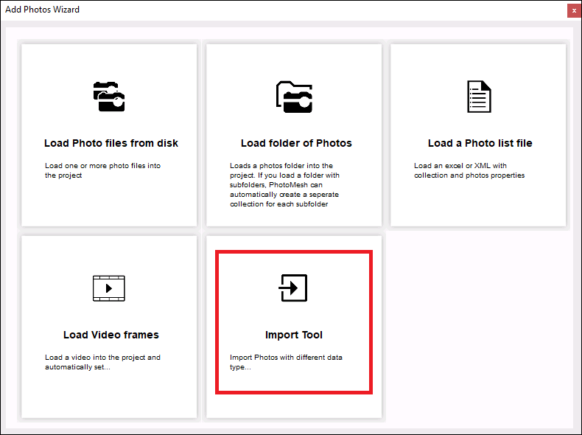Open 'Load a Photo list file' option
The height and width of the screenshot is (435, 582).
480,143
